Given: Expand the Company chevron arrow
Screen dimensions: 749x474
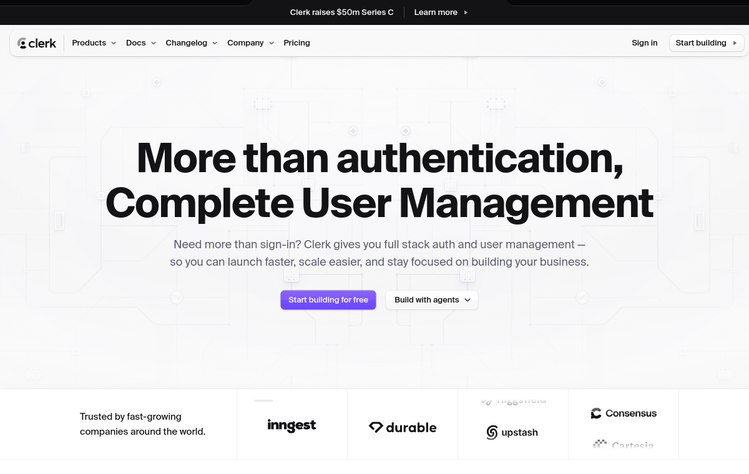Looking at the screenshot, I should point(272,43).
